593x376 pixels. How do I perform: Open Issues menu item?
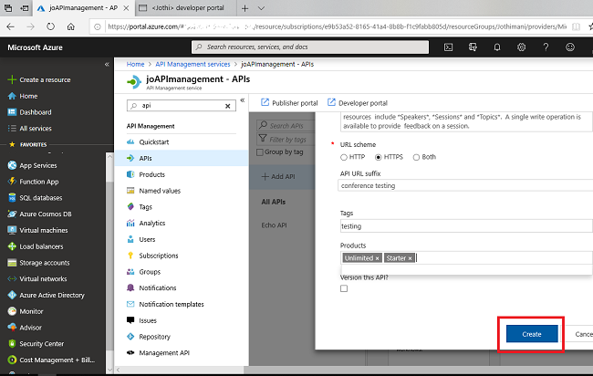click(x=182, y=320)
